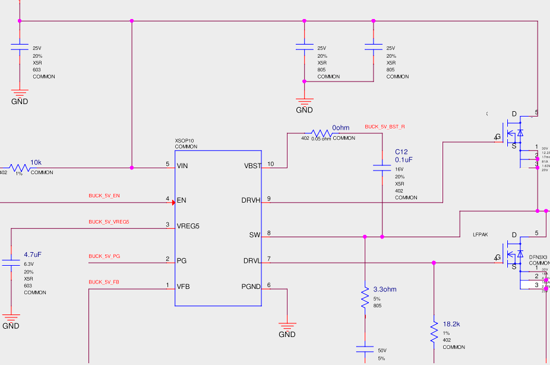Screen dimensions: 550x365
Task: Click pin number 3 at VREG5
Action: pyautogui.click(x=167, y=225)
